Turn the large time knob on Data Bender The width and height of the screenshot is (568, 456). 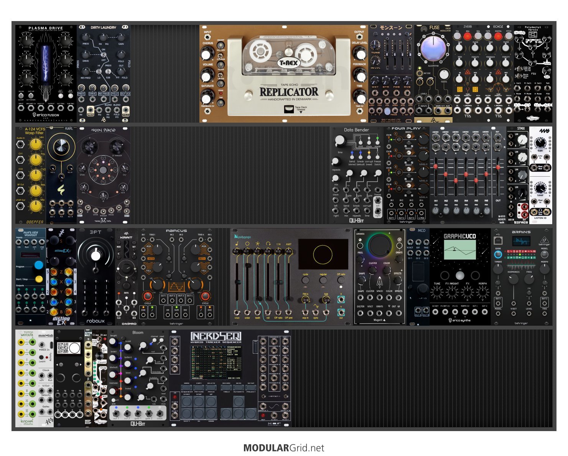point(340,141)
